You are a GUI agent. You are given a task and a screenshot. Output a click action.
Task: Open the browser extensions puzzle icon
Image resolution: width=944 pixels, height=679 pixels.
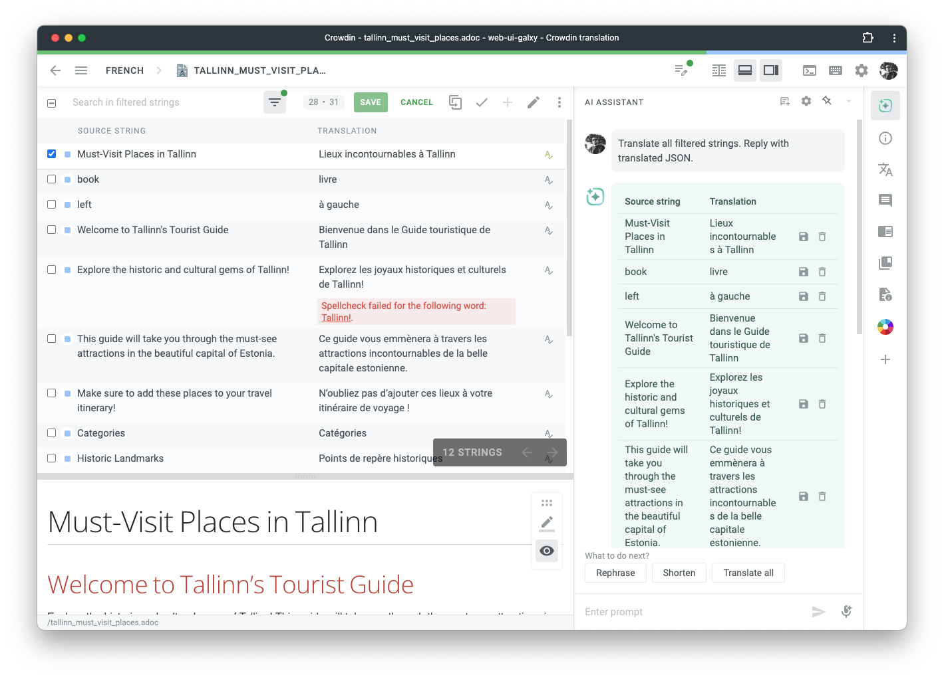click(867, 38)
